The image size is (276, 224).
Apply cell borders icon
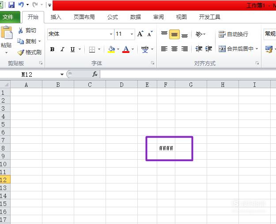click(92, 49)
